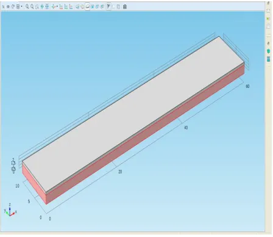
Task: Click the circular refresh arrow toolbar icon
Action: 13,7
